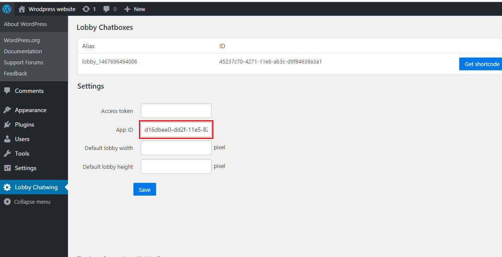This screenshot has width=502, height=257.
Task: Click the New menu label
Action: 139,9
